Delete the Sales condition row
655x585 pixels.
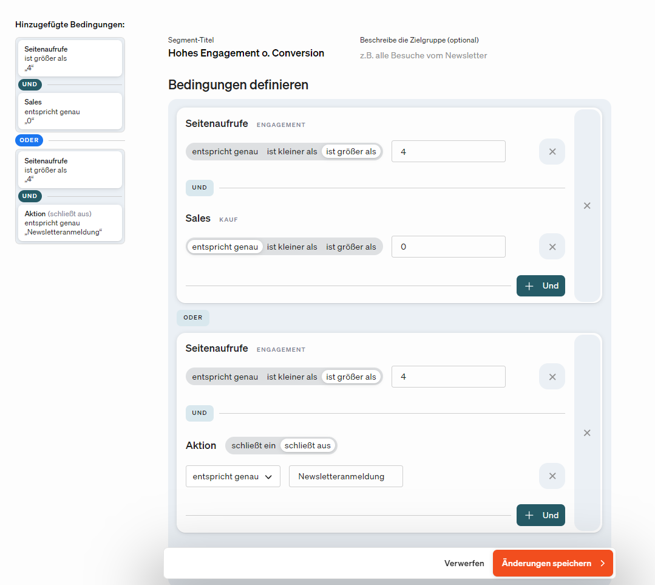click(x=552, y=247)
